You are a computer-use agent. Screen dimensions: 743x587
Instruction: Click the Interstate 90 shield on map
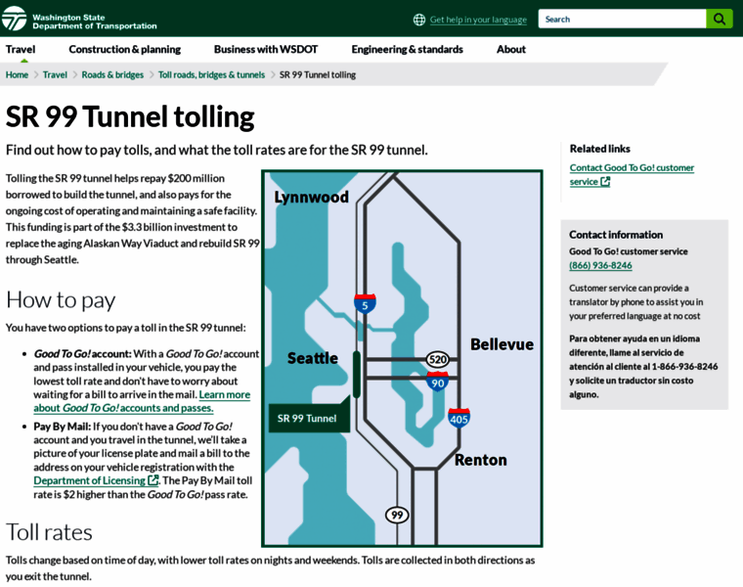point(437,382)
